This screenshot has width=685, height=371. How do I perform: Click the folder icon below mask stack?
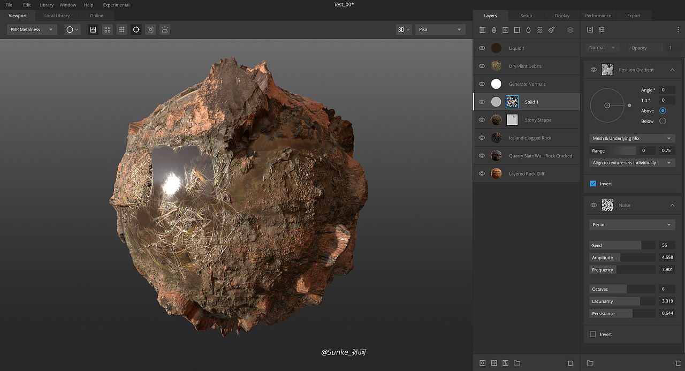point(590,363)
